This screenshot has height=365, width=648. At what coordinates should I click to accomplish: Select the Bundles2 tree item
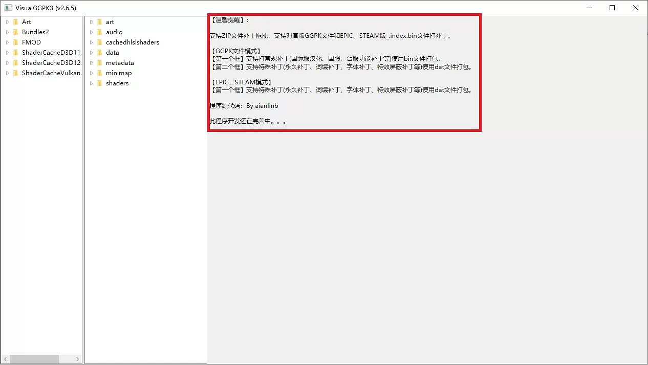35,32
